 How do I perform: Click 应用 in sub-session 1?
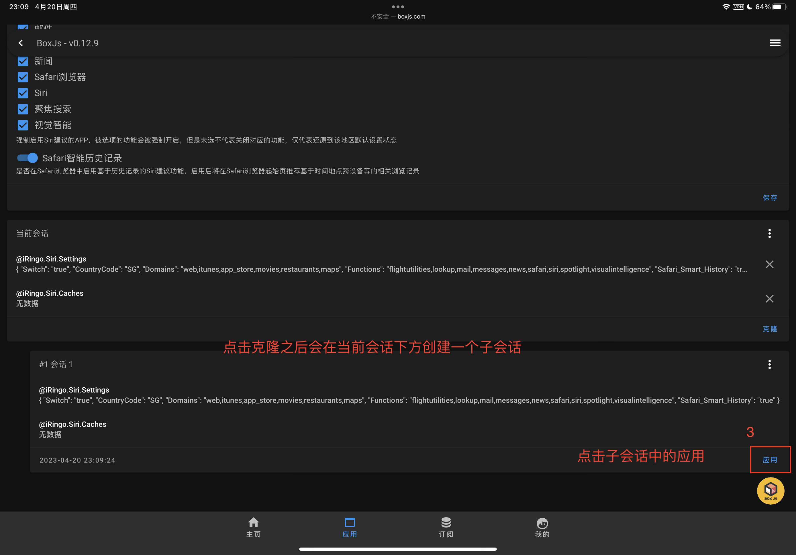coord(770,460)
